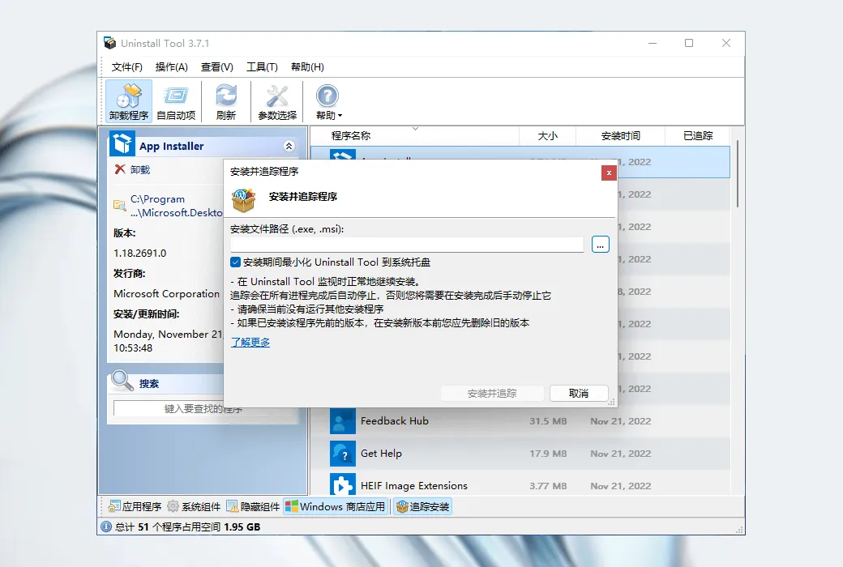Click the 刷新 refresh icon
The height and width of the screenshot is (567, 843).
point(226,101)
